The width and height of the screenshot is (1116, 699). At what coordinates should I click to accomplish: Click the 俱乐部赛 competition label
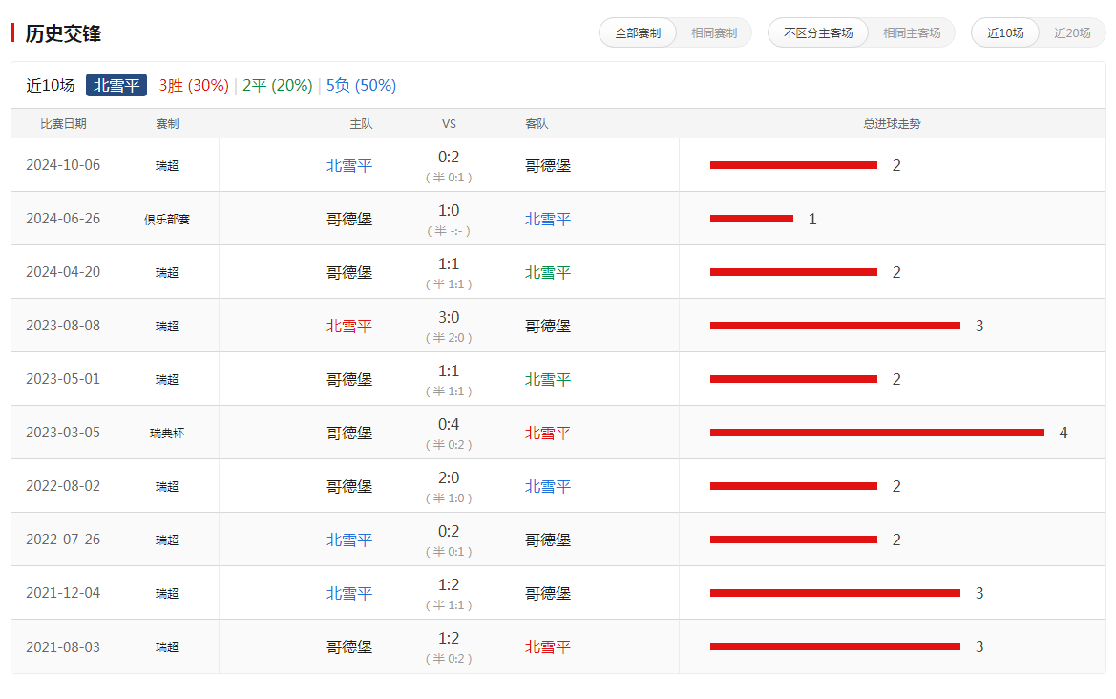pos(167,220)
